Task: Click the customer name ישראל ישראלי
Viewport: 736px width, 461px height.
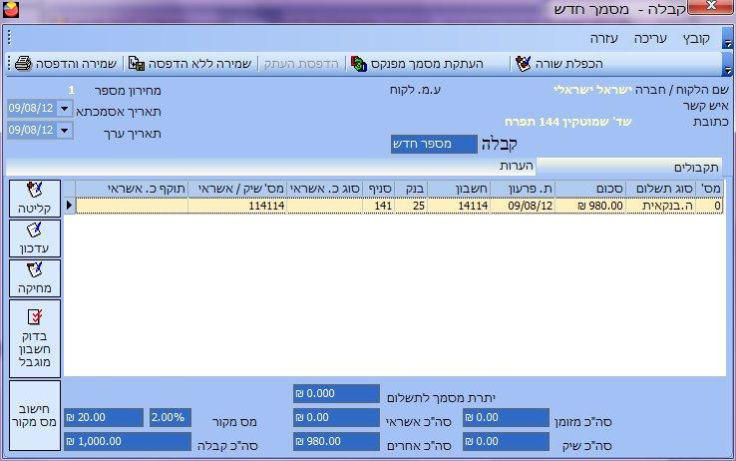Action: pos(592,90)
